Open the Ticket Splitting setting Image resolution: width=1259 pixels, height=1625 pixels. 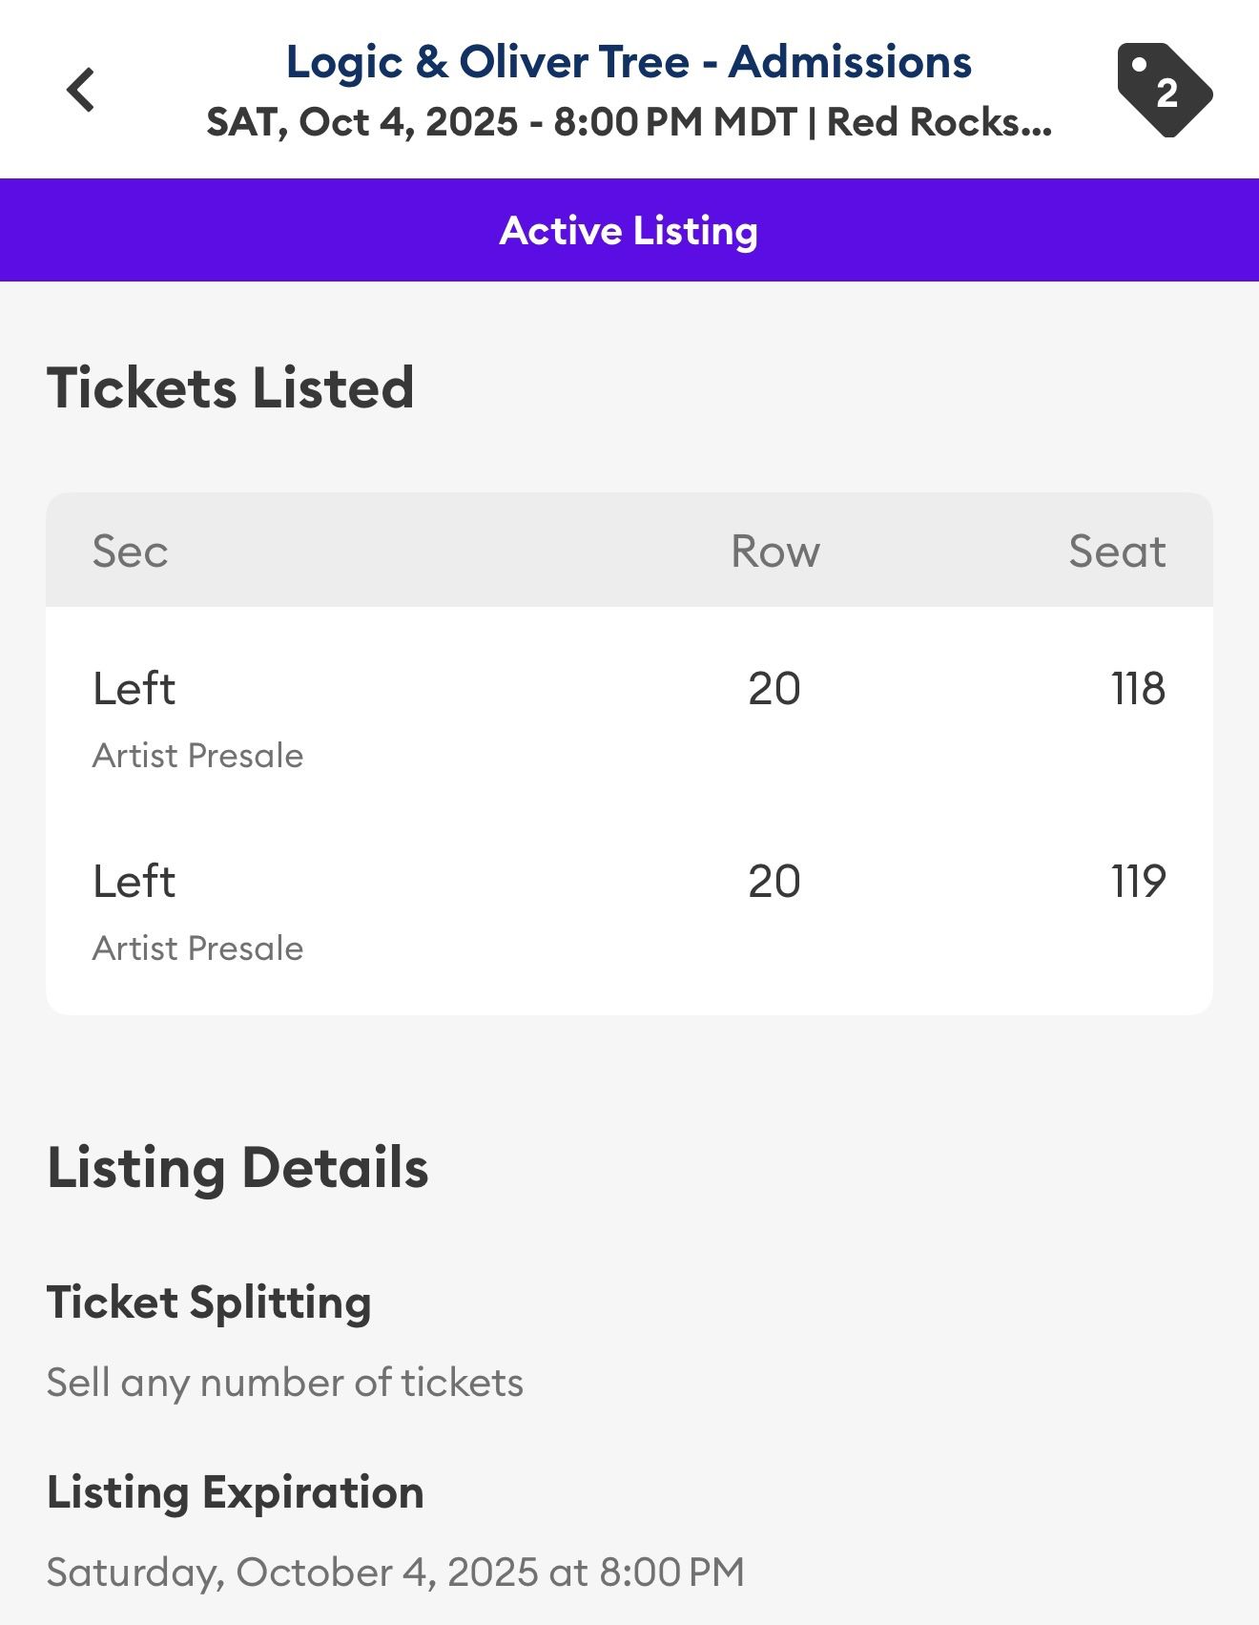(x=209, y=1302)
